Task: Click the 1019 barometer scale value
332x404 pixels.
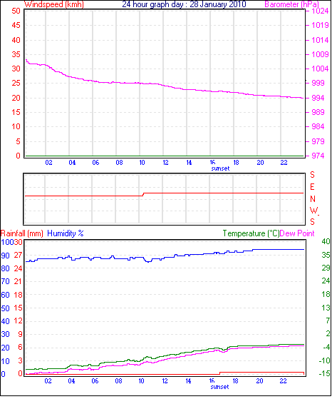Action: pyautogui.click(x=320, y=25)
